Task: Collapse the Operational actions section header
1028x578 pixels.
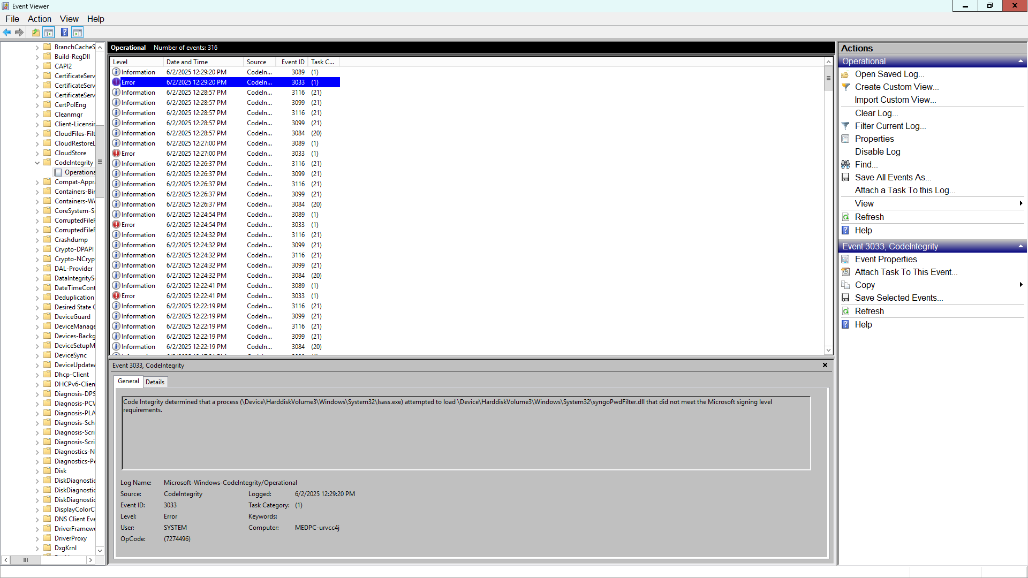Action: [1021, 62]
